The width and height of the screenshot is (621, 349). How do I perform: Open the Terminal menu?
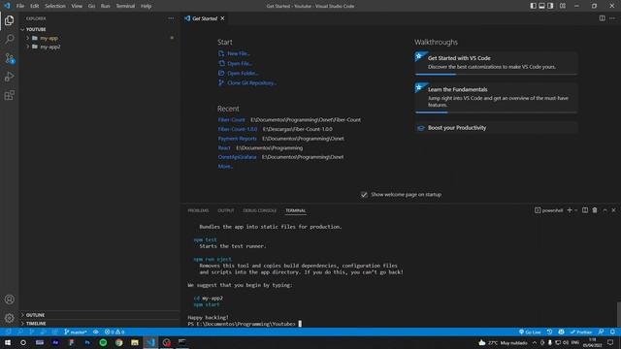pos(125,6)
